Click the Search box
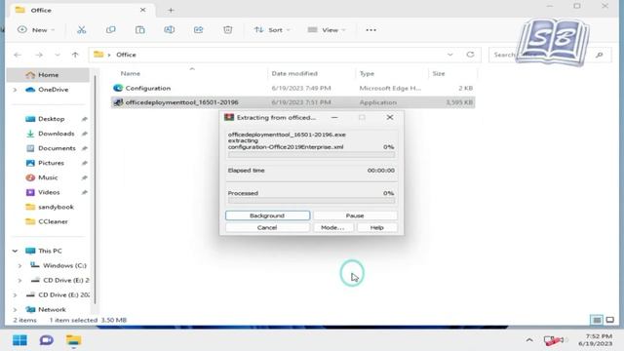This screenshot has width=624, height=351. tap(550, 55)
